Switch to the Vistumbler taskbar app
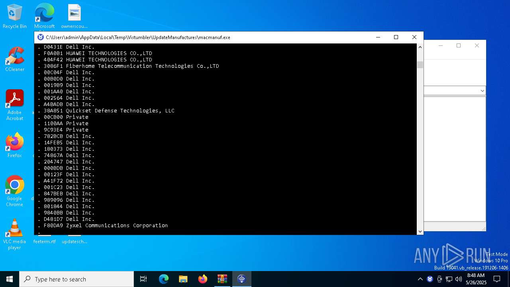Viewport: 510px width, 287px height. [x=242, y=279]
